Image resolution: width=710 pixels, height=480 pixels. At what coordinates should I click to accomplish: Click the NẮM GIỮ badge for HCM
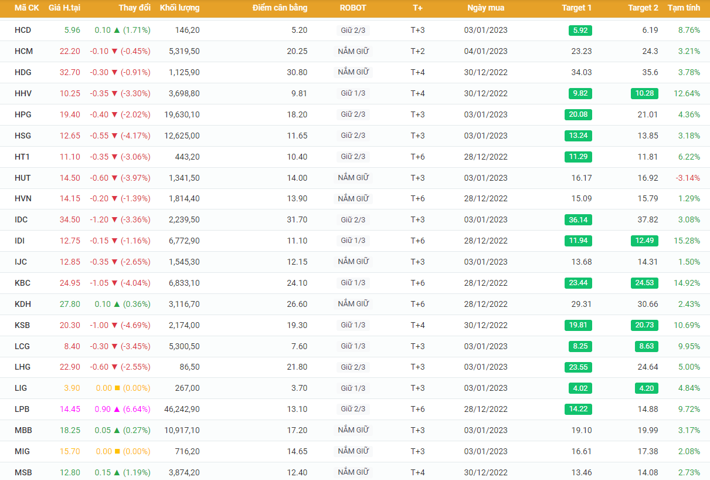[353, 51]
